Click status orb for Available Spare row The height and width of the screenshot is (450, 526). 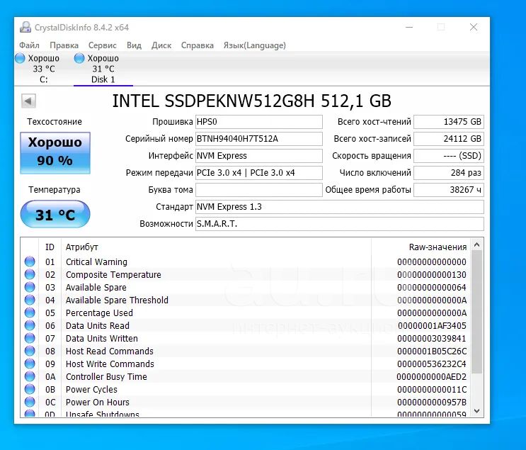(30, 287)
